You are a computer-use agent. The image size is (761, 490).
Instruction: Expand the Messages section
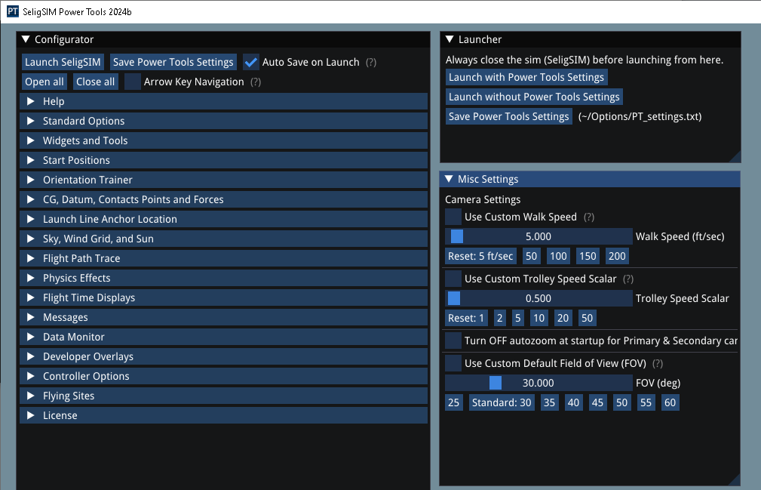pos(224,317)
